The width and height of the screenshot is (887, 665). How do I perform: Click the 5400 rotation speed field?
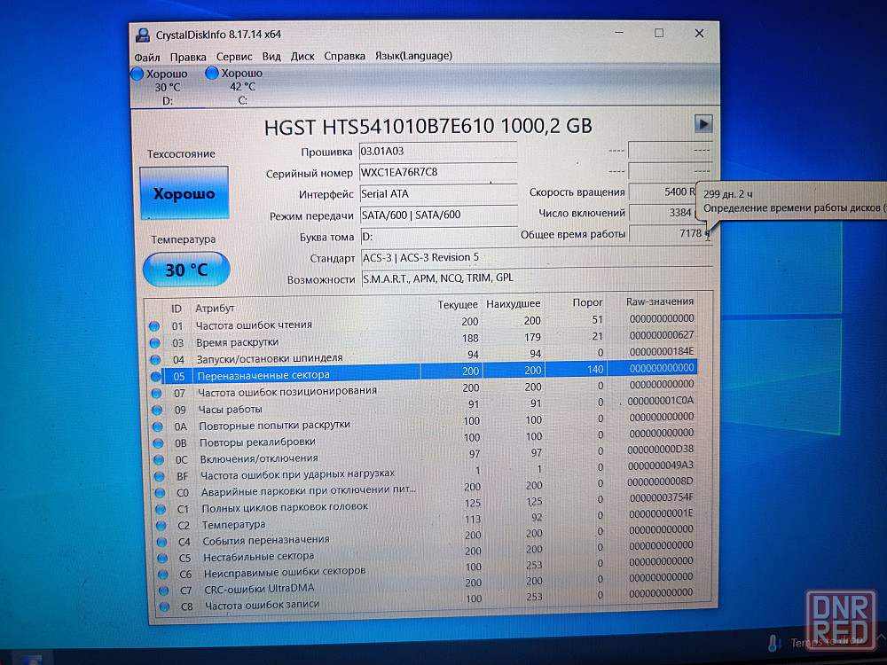tap(663, 192)
